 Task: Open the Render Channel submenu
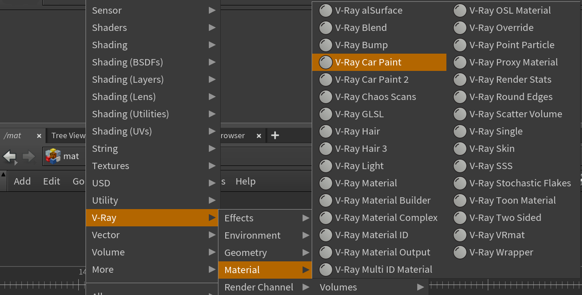point(265,287)
